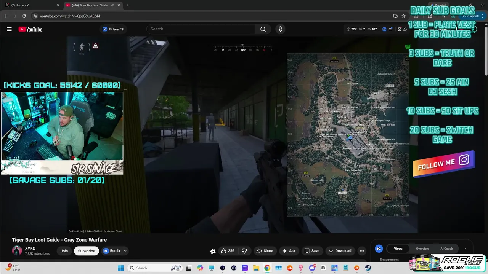This screenshot has width=488, height=274.
Task: Like the video with thumbs up
Action: (228, 251)
